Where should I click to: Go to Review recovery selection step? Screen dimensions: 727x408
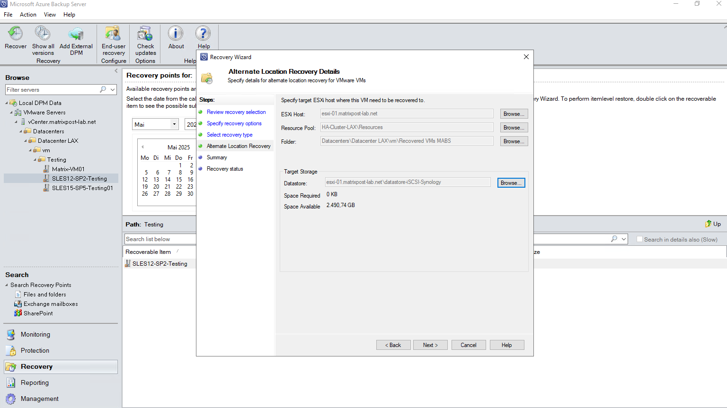pos(236,112)
